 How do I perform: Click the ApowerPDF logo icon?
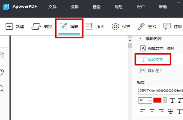[6, 7]
